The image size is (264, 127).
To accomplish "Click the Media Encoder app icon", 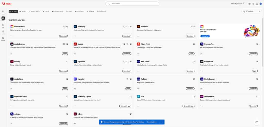I will point(202,79).
